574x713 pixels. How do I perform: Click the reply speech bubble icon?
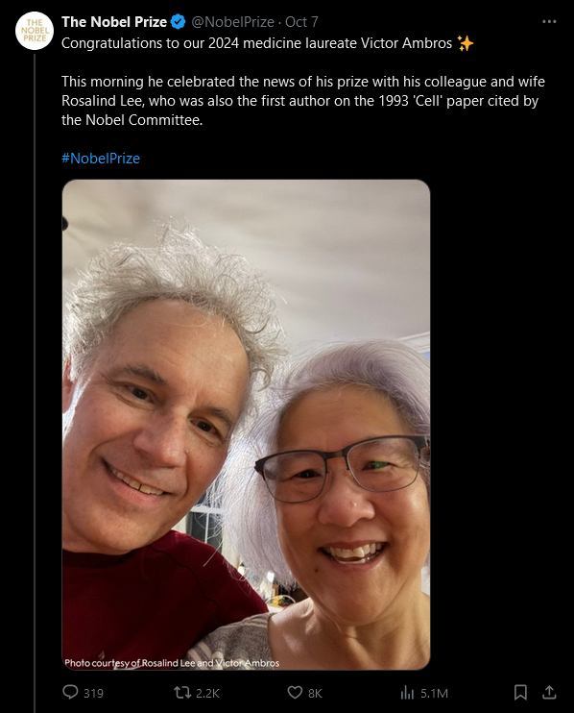click(x=70, y=692)
